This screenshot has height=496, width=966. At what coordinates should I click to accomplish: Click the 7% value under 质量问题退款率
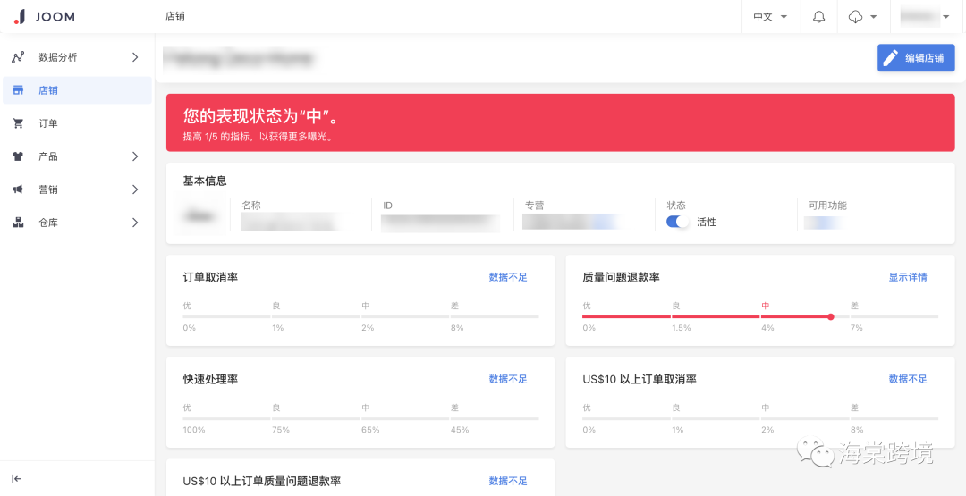click(856, 328)
